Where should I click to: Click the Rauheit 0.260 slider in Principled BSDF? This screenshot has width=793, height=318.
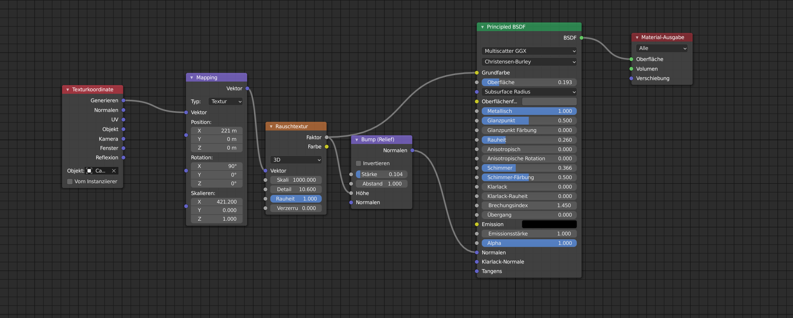tap(529, 140)
